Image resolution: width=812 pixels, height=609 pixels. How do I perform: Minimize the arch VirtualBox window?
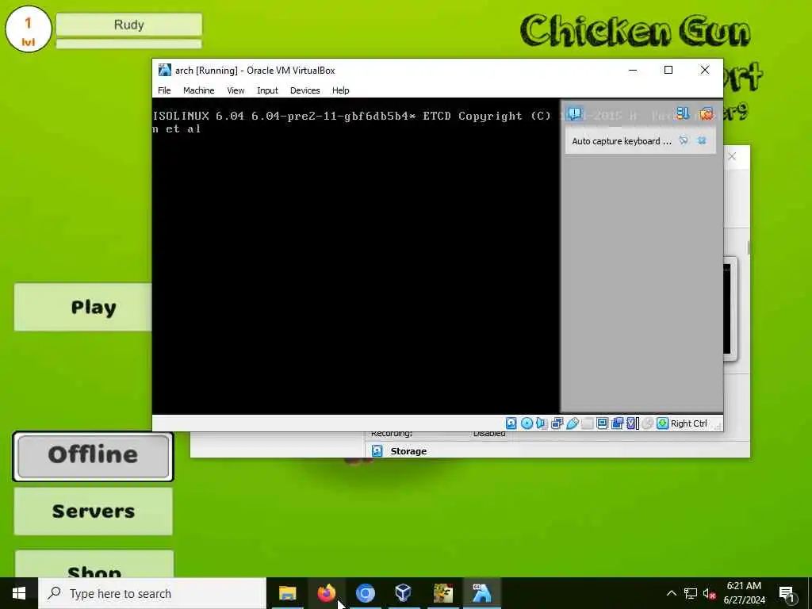point(633,70)
